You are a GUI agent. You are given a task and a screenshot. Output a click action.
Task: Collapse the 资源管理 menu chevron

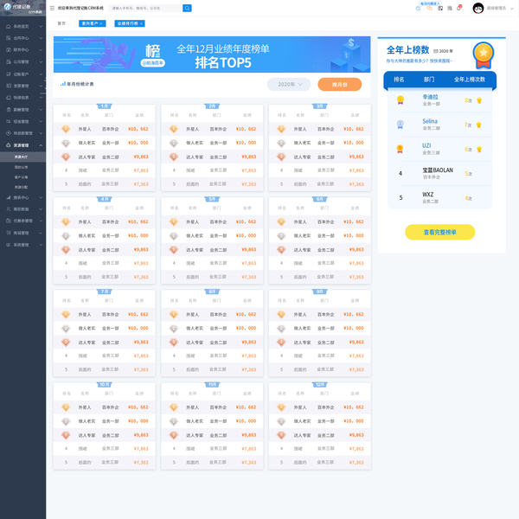coord(41,145)
